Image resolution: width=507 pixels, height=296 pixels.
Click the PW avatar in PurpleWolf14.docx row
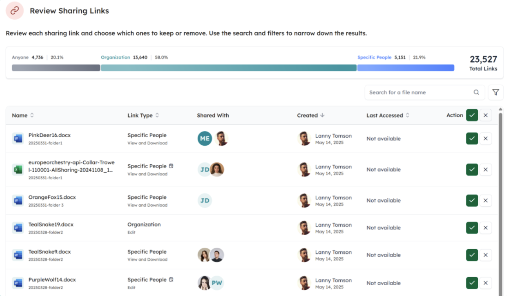coord(217,283)
